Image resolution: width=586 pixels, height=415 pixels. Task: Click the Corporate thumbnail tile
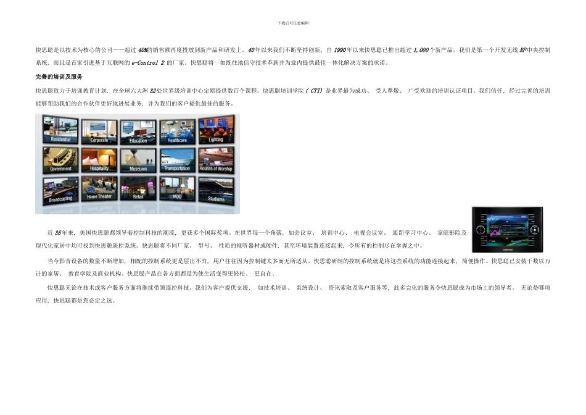point(99,132)
